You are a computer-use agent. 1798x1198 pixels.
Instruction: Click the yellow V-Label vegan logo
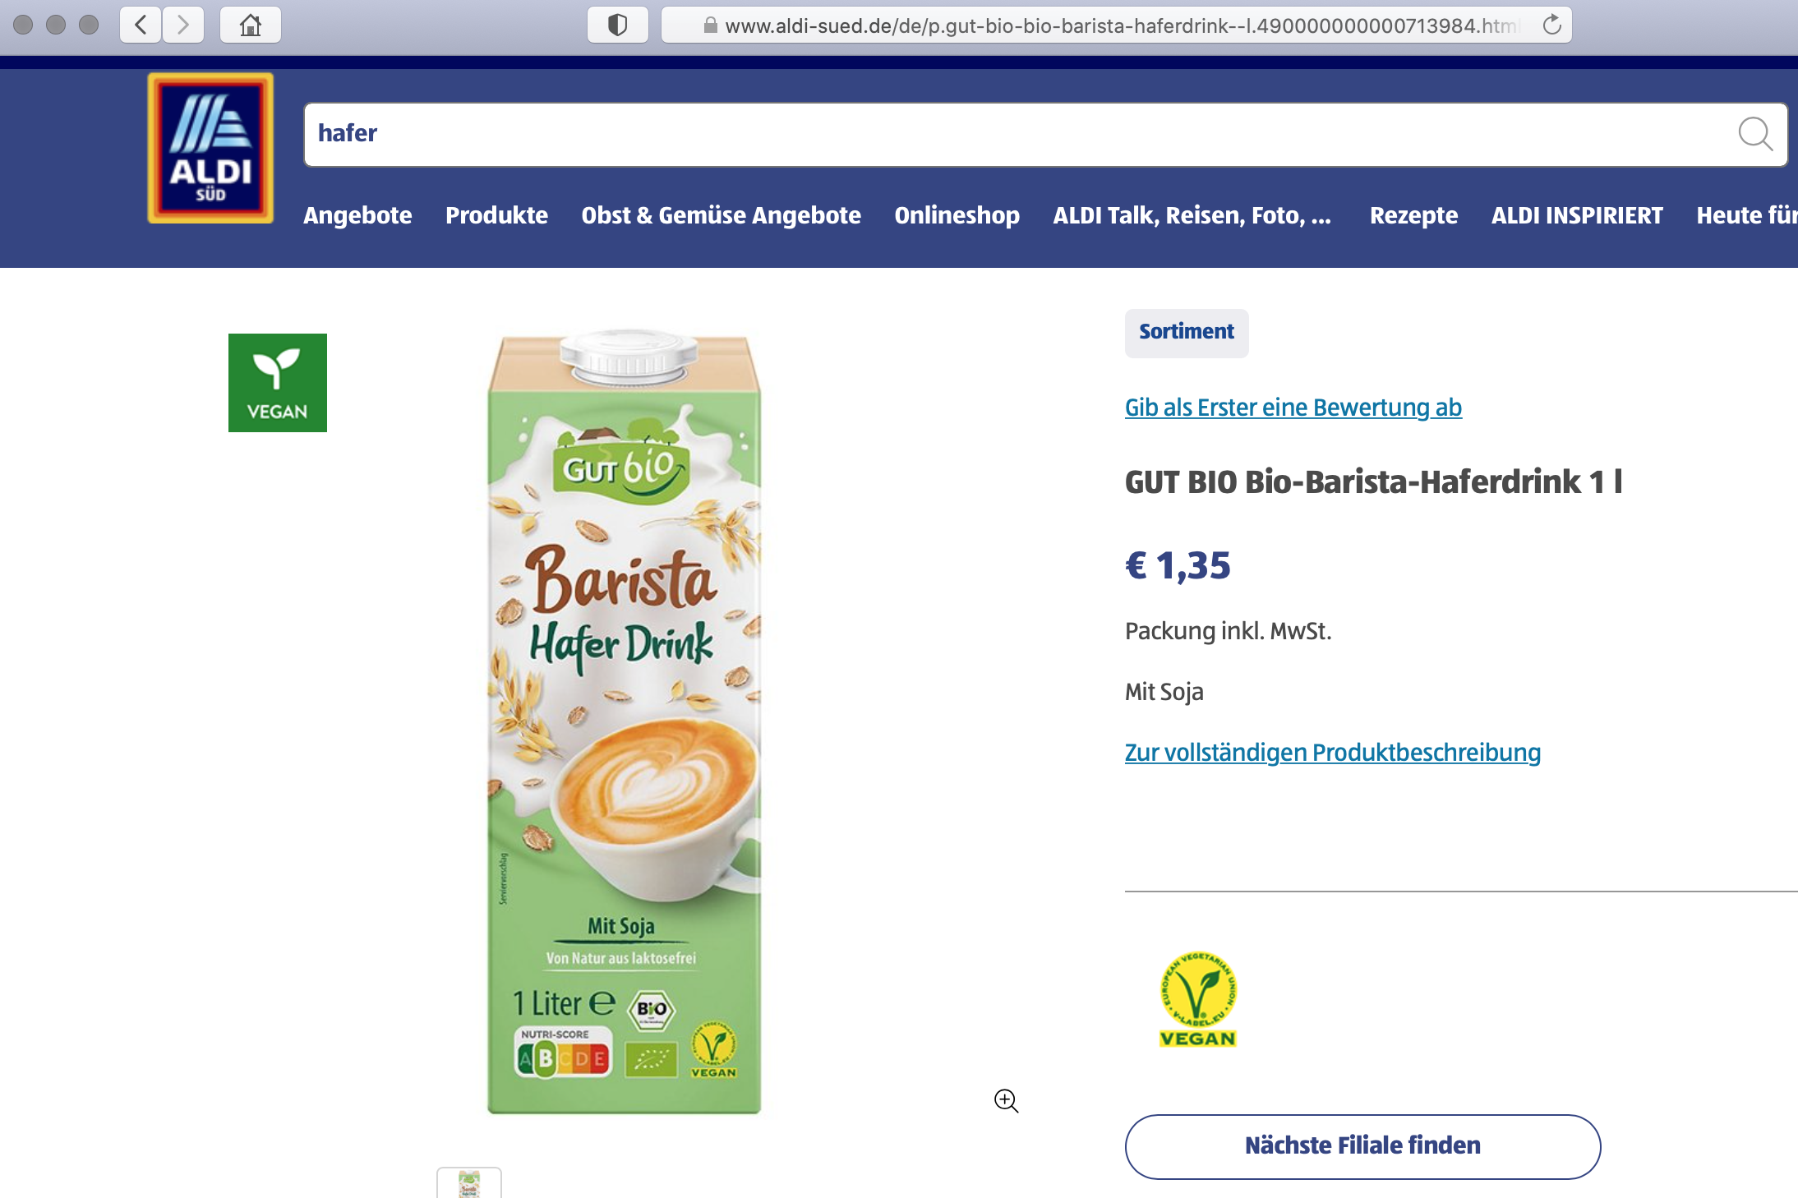1198,999
